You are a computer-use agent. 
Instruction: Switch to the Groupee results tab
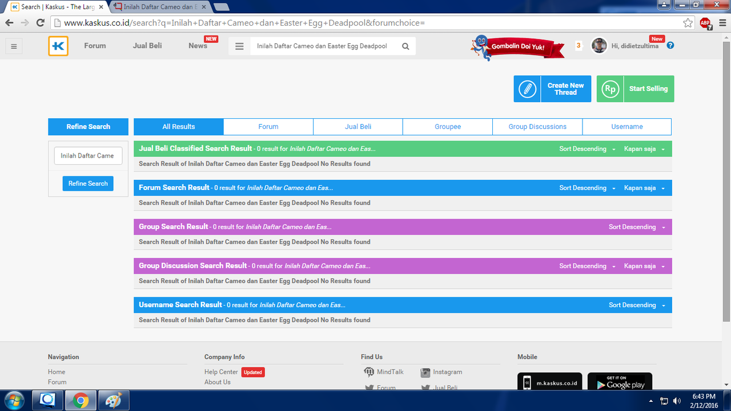(448, 127)
